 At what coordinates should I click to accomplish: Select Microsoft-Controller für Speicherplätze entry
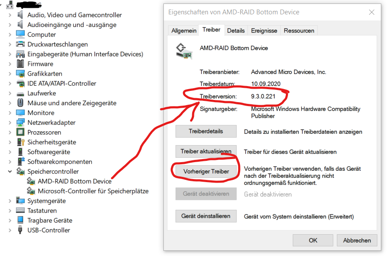point(93,191)
